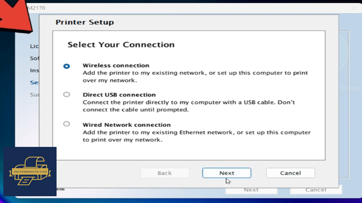Select the highlighted 'Se' setup sidebar step
The width and height of the screenshot is (362, 203).
35,83
